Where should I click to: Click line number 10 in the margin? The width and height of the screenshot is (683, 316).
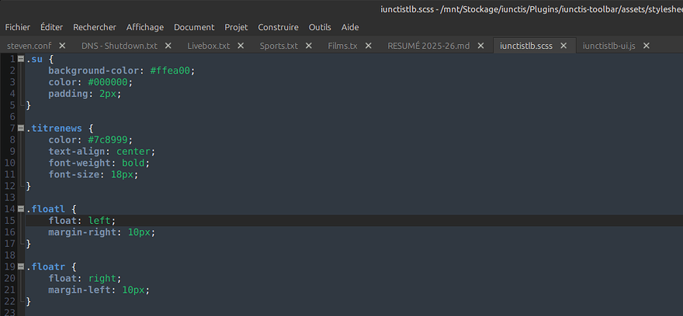10,163
